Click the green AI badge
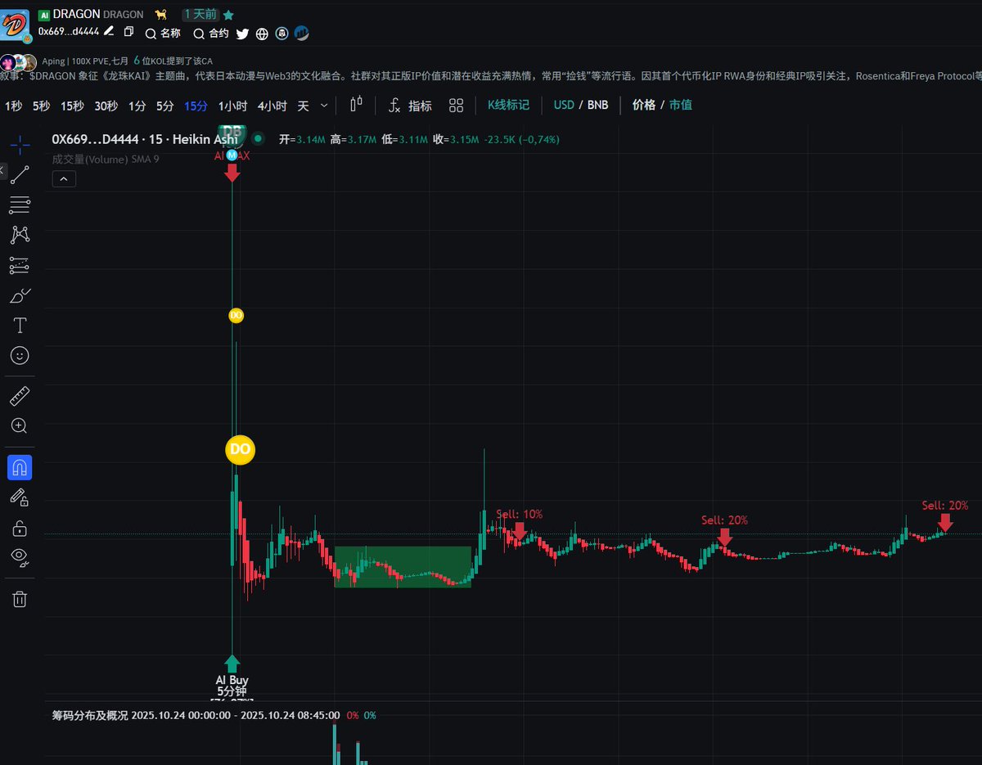Image resolution: width=982 pixels, height=765 pixels. coord(44,15)
